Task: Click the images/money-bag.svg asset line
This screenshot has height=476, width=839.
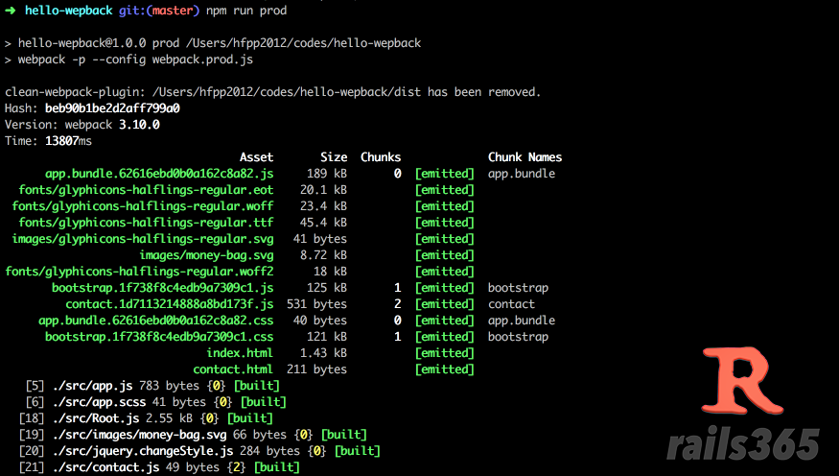Action: [x=206, y=255]
